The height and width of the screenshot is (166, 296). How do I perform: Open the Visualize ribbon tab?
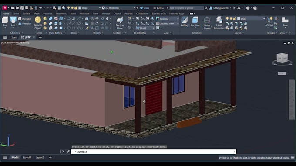click(x=47, y=13)
